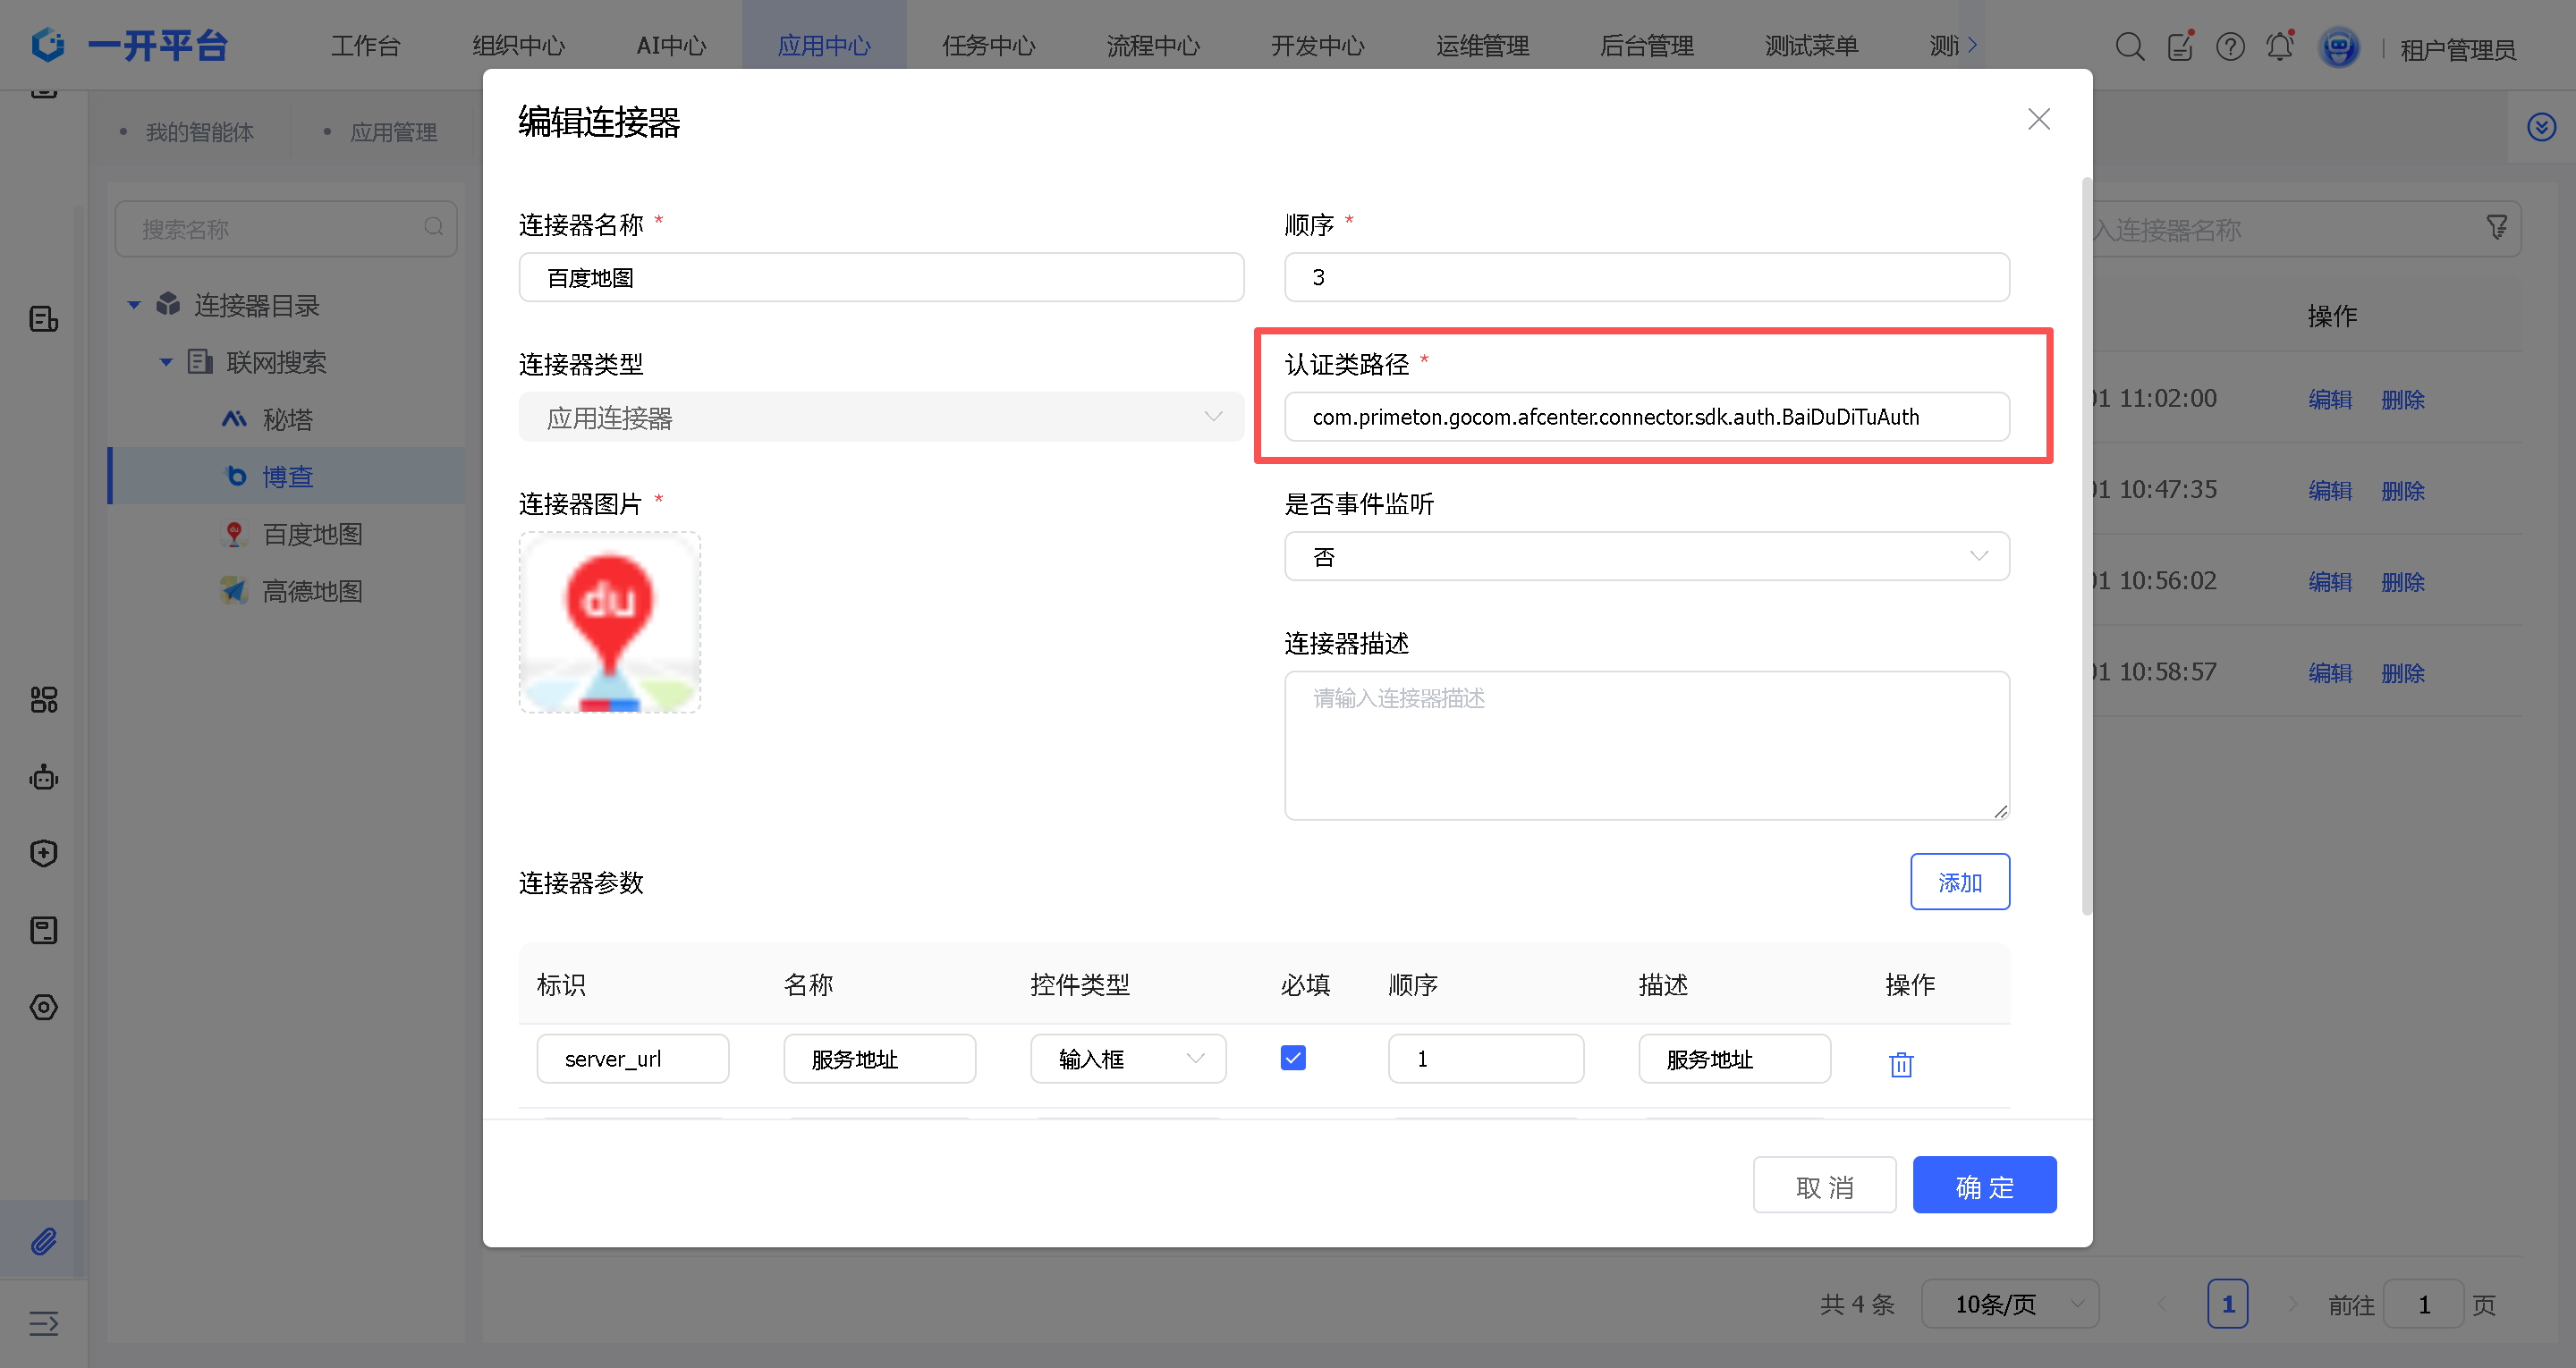Click the robot icon in left sidebar
This screenshot has width=2576, height=1368.
[x=44, y=777]
